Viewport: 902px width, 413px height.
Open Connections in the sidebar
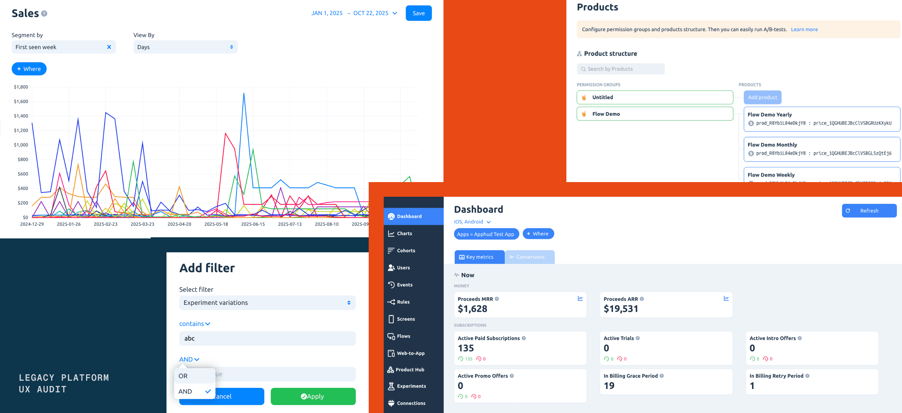[x=413, y=403]
